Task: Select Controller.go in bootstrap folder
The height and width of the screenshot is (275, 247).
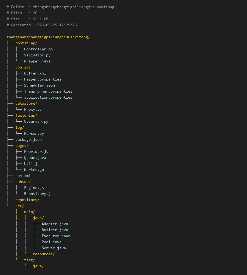Action: (38, 49)
